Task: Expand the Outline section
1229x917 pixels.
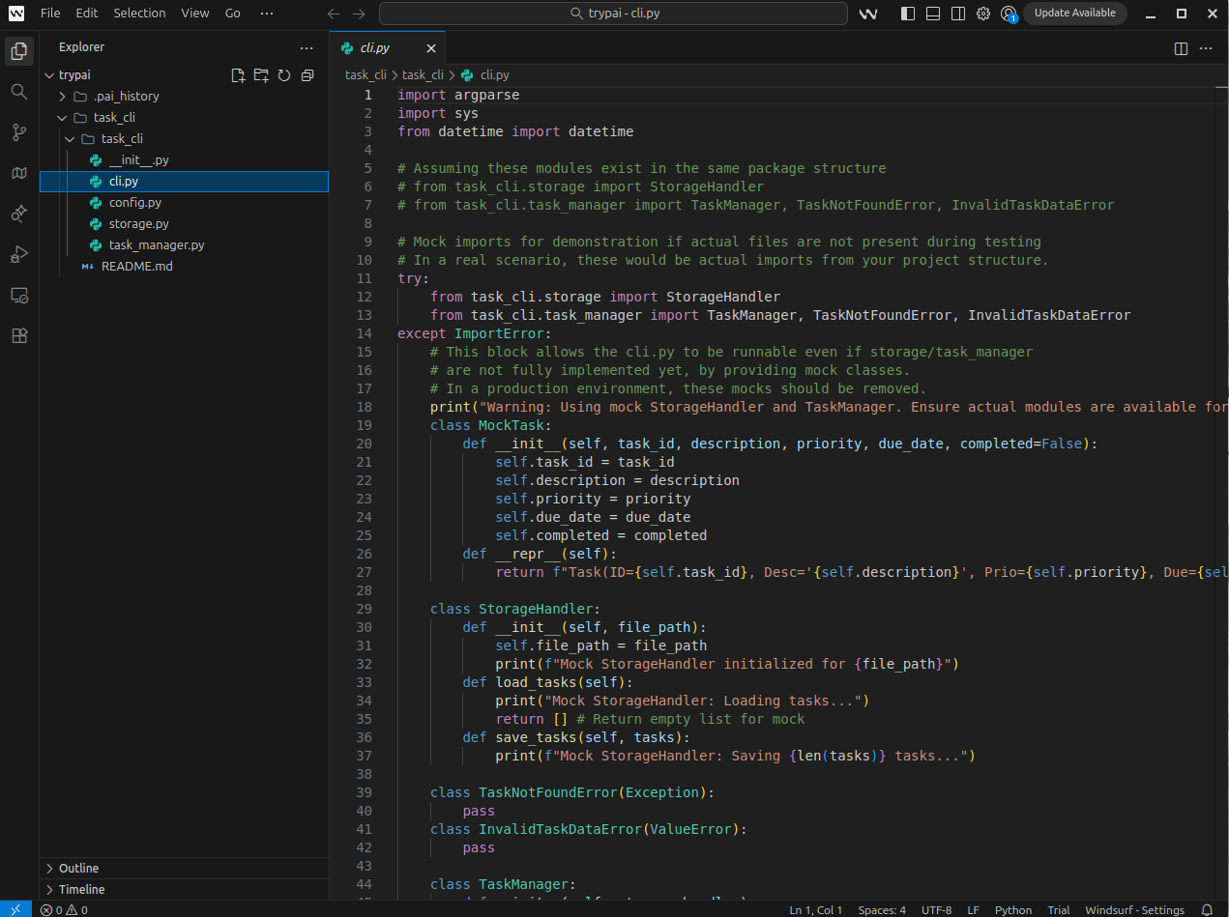Action: (x=78, y=868)
